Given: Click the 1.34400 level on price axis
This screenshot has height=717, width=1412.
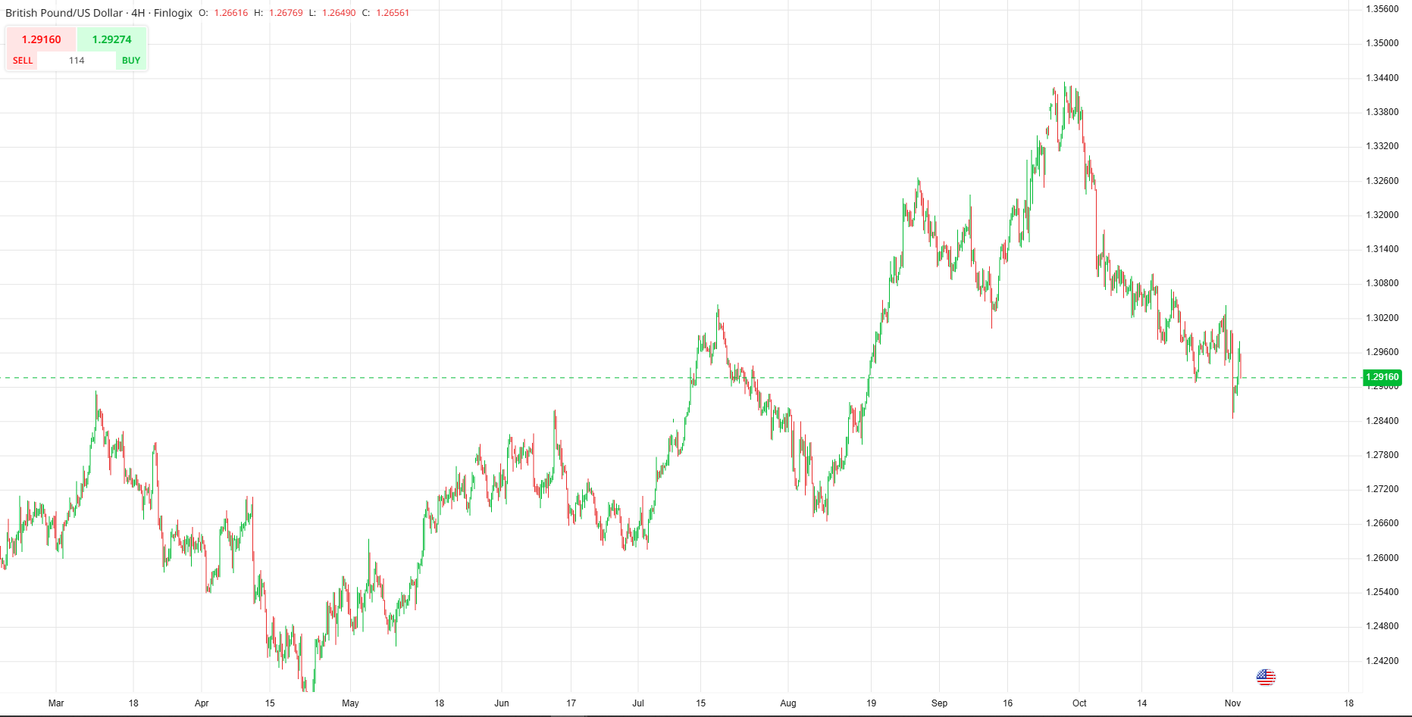Looking at the screenshot, I should point(1382,78).
